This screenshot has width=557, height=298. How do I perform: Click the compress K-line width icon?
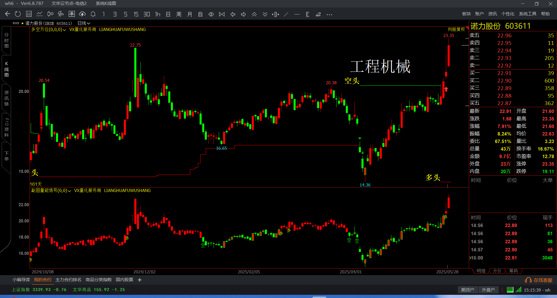pos(222,14)
